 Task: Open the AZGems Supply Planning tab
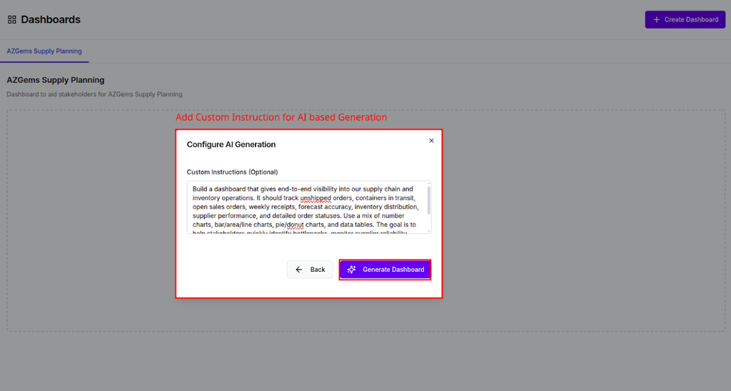click(x=44, y=51)
